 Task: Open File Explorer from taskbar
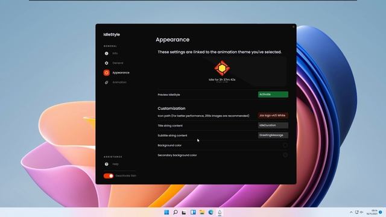(x=202, y=212)
